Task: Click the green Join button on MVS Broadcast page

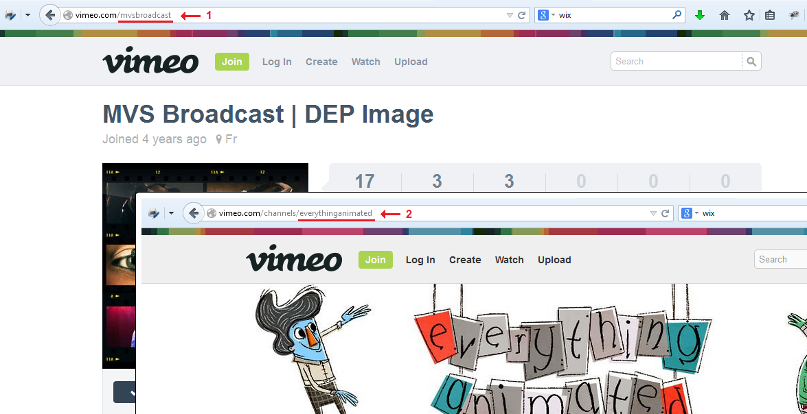Action: point(231,62)
